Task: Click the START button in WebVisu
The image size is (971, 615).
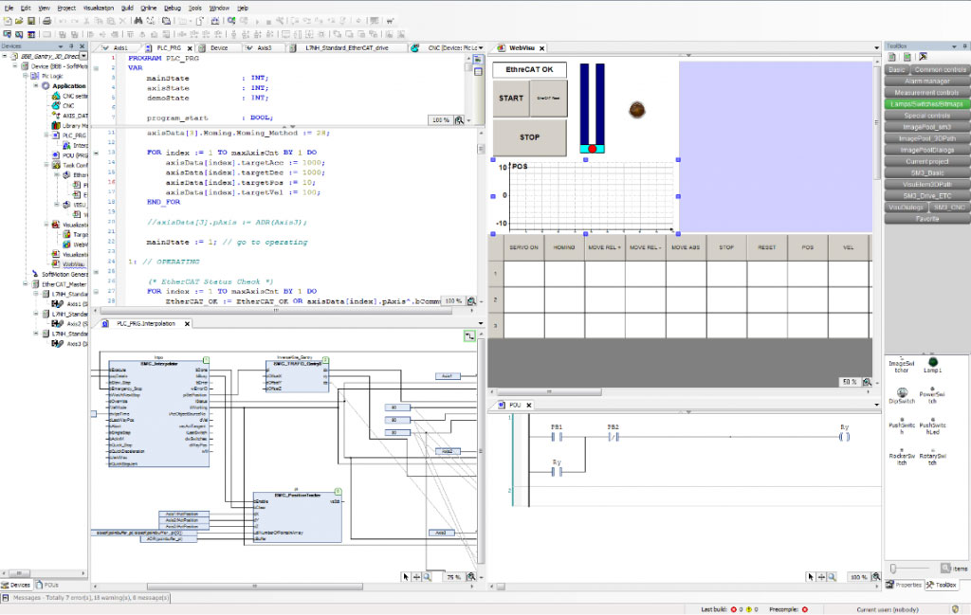Action: [x=511, y=98]
